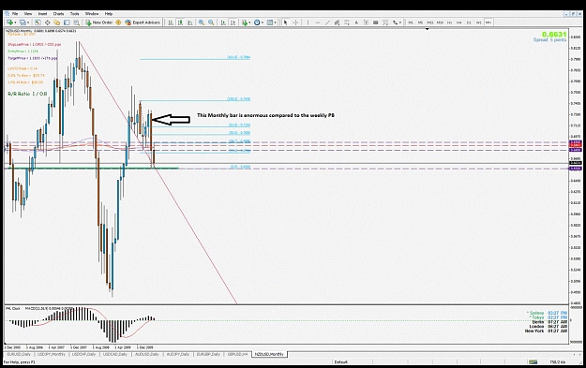Zoom out the chart
586x368 pixels.
tap(211, 22)
